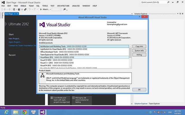
Task: Open the Redo history dropdown arrow
Action: click(37, 9)
